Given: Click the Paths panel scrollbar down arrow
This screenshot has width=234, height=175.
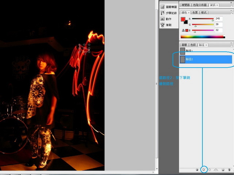Looking at the screenshot, I should pyautogui.click(x=233, y=166).
